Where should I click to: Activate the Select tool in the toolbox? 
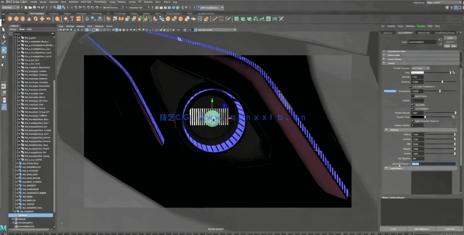4,30
